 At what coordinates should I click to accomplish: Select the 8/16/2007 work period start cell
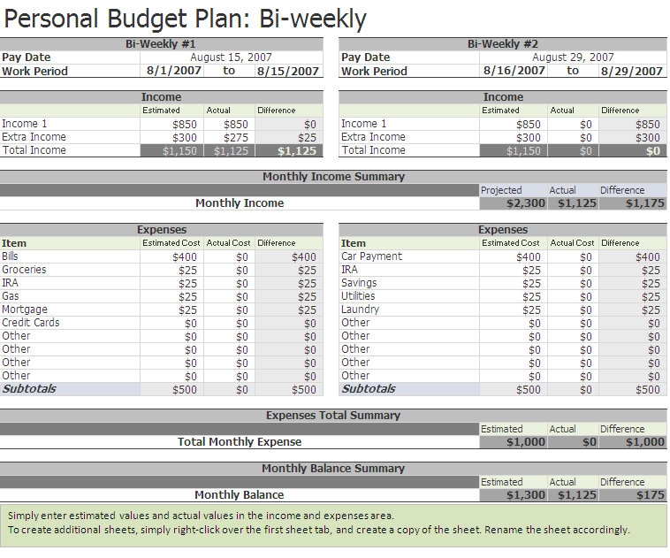click(514, 71)
